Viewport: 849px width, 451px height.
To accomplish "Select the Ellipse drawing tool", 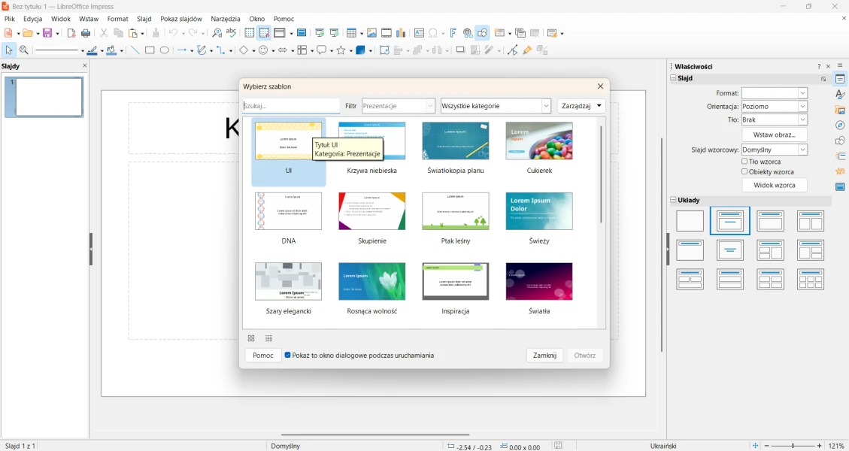I will click(x=165, y=50).
